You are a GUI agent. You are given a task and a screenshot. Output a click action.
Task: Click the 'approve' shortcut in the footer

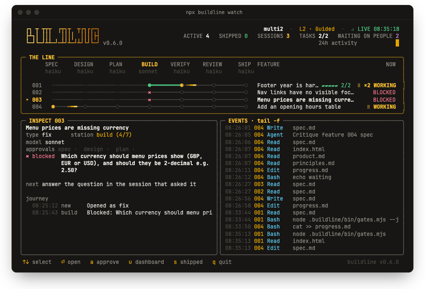(105, 262)
